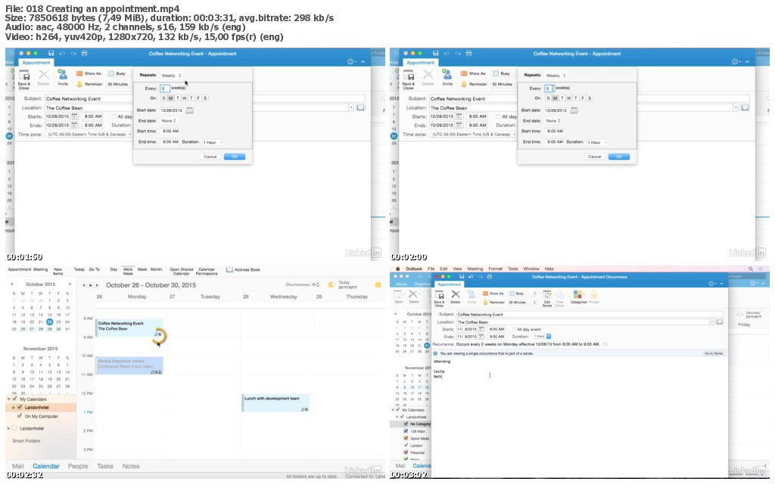775x488 pixels.
Task: Switch to People tab in 00:02:32 frame
Action: click(78, 466)
